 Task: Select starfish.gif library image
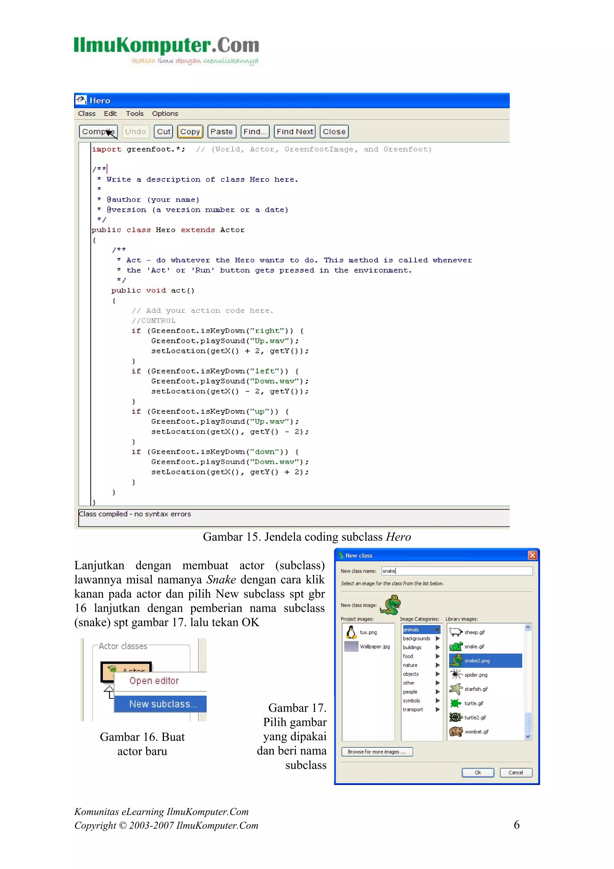(x=485, y=689)
